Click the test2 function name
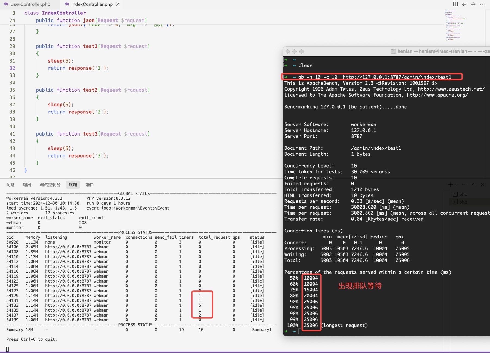This screenshot has height=353, width=490. click(90, 90)
